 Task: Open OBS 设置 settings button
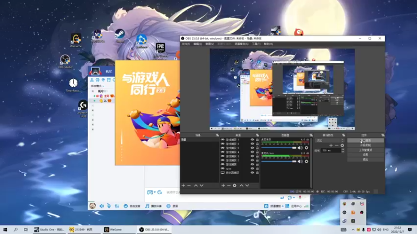[x=365, y=154]
